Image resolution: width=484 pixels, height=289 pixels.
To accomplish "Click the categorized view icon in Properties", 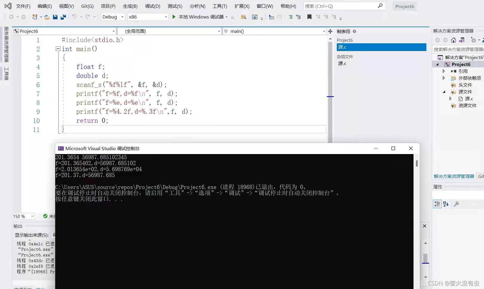I will [x=437, y=204].
